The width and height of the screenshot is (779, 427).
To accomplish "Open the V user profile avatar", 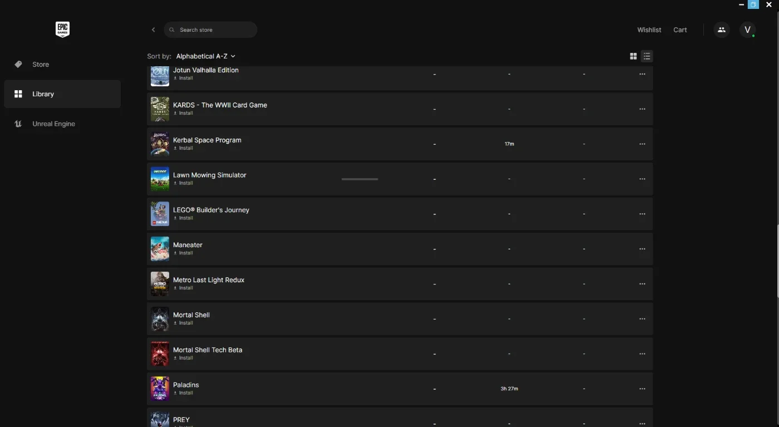I will [747, 30].
